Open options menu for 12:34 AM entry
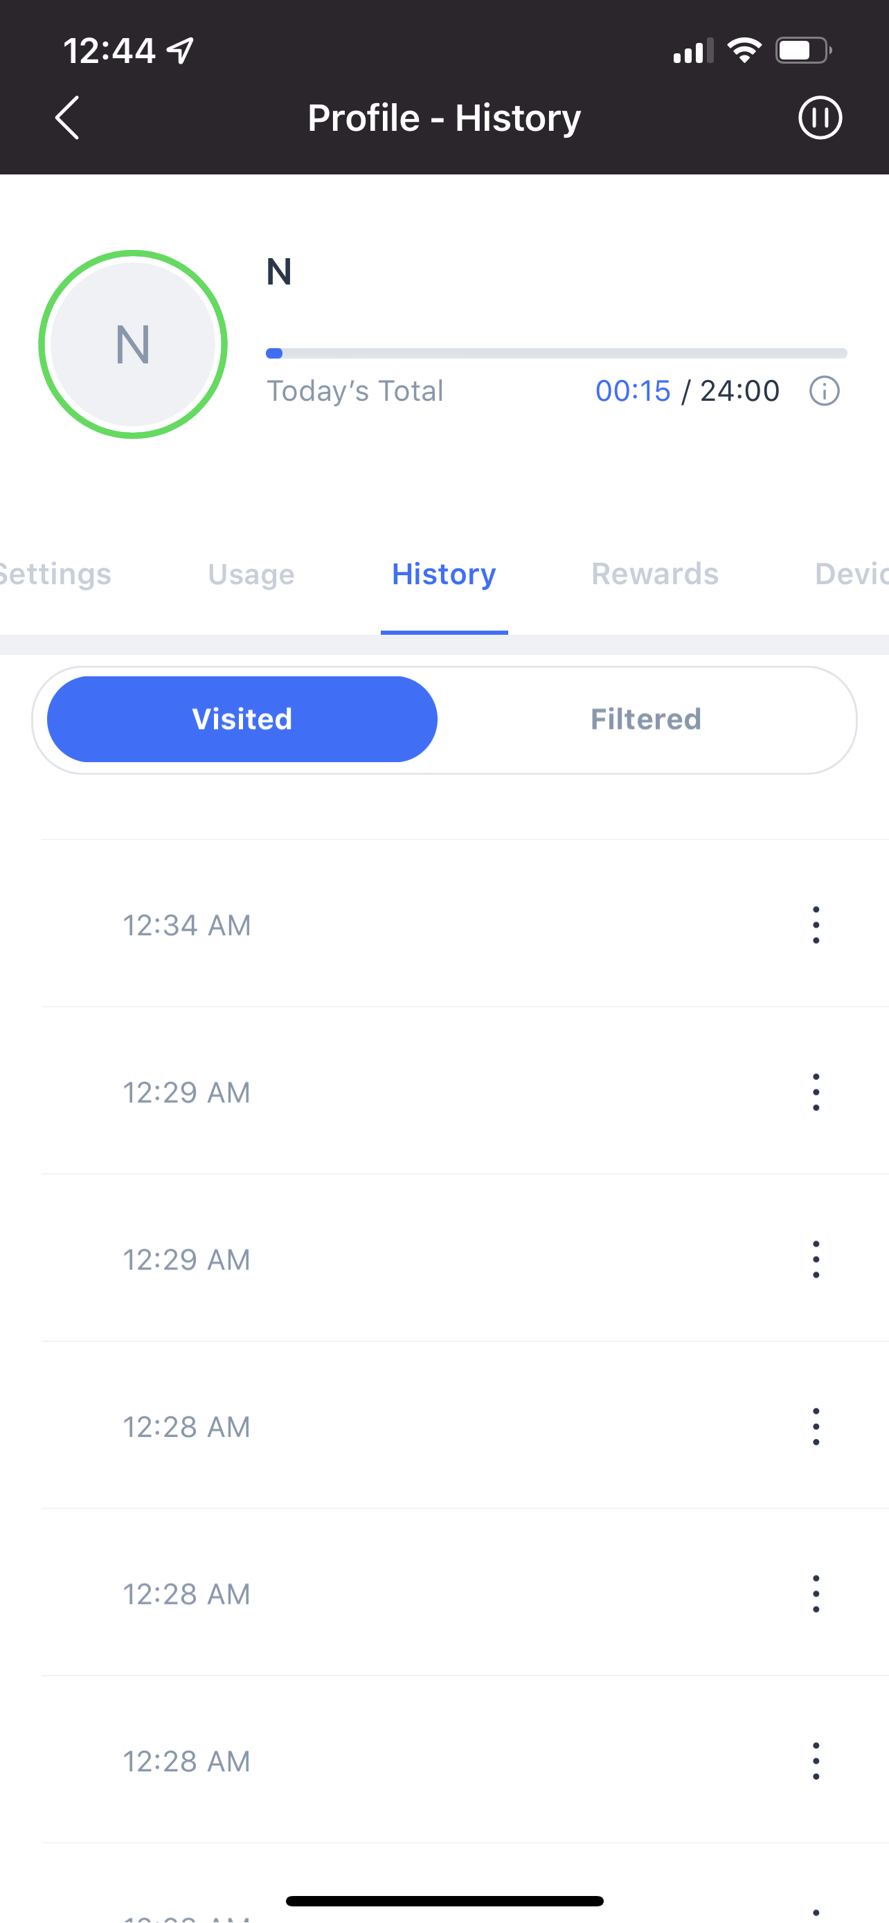 coord(815,925)
